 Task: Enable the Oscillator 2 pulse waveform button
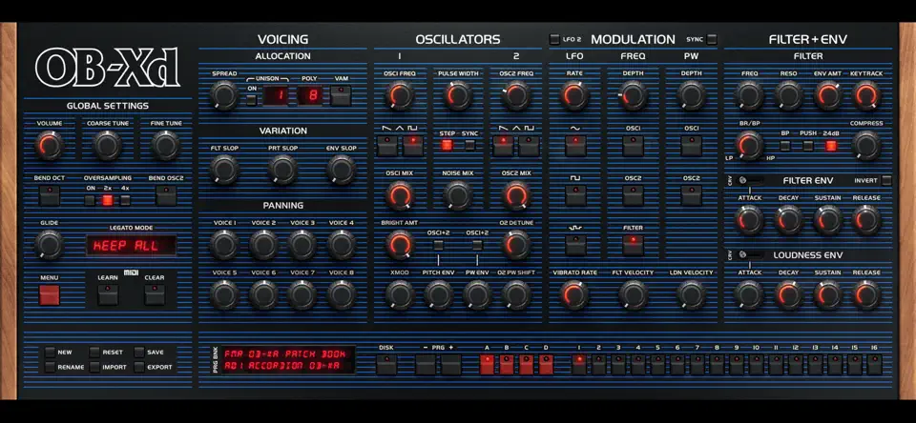click(530, 145)
